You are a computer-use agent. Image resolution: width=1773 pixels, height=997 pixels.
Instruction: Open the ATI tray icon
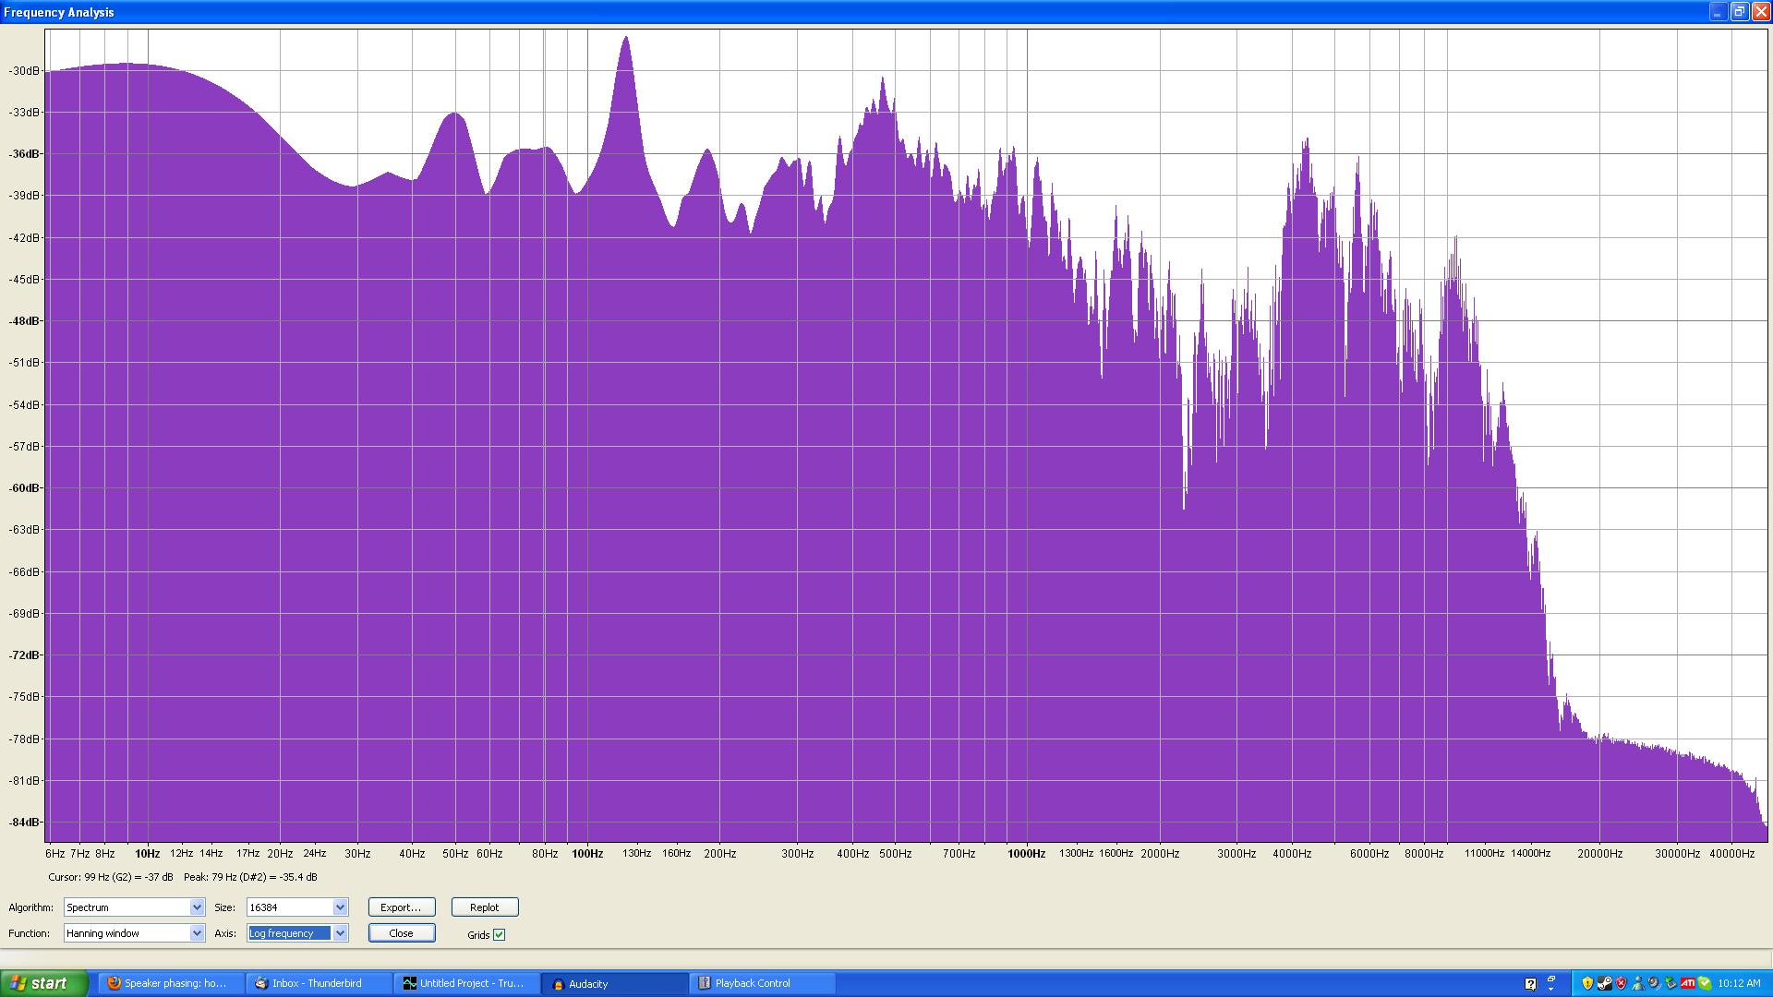[x=1687, y=983]
